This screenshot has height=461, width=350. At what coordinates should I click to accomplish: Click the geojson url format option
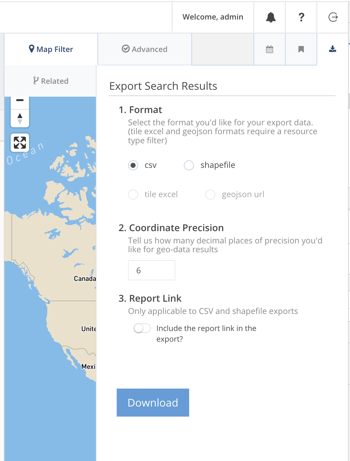pos(210,195)
